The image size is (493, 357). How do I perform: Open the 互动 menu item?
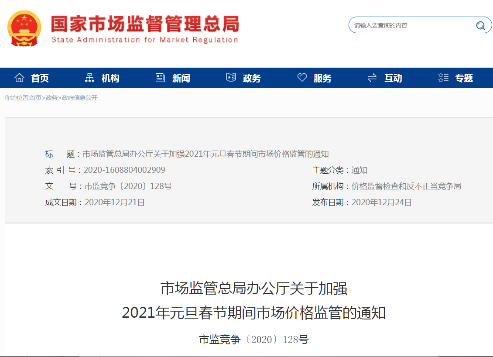(394, 78)
